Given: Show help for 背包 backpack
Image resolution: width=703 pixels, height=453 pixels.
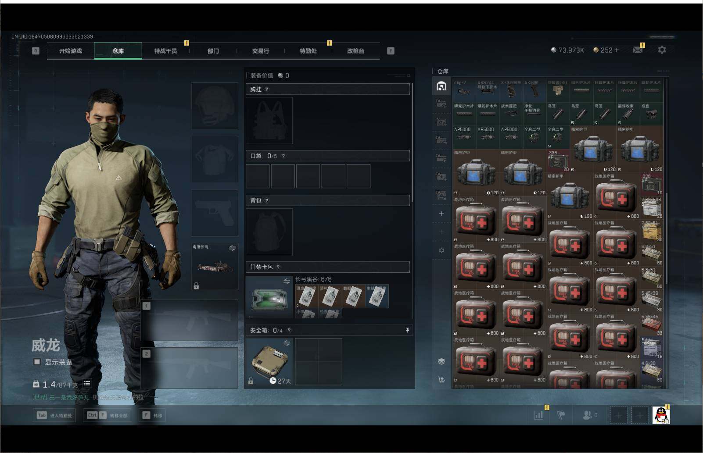Looking at the screenshot, I should click(x=267, y=201).
